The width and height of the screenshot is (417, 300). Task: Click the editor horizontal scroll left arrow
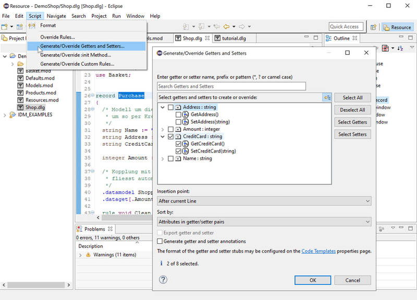(x=98, y=218)
